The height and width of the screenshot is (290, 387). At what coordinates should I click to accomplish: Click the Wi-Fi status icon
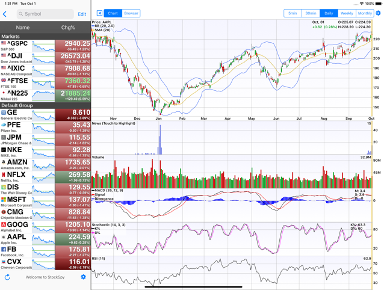point(362,4)
